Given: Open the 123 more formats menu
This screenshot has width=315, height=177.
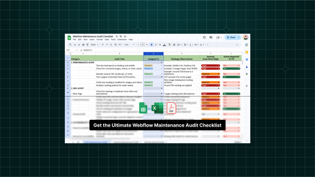Looking at the screenshot, I should point(119,45).
